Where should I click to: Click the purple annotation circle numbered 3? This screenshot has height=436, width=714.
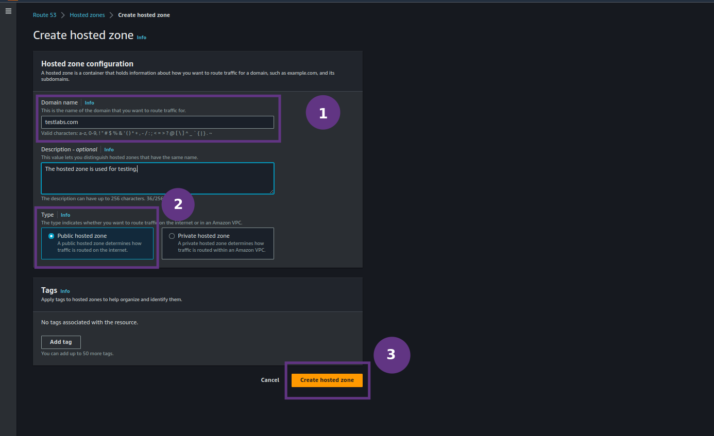pos(392,355)
